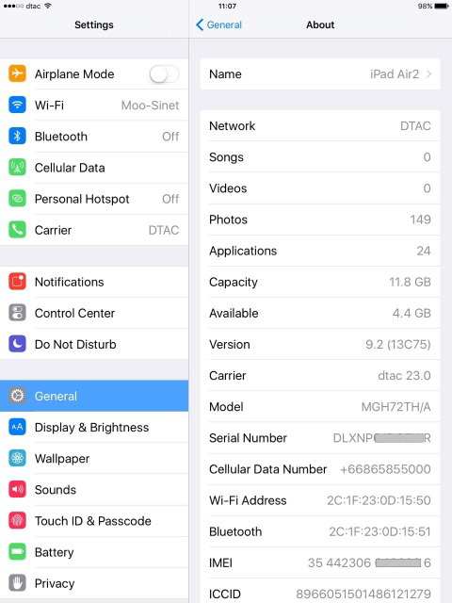Image resolution: width=452 pixels, height=603 pixels.
Task: Tap the Sounds row
Action: click(x=94, y=490)
